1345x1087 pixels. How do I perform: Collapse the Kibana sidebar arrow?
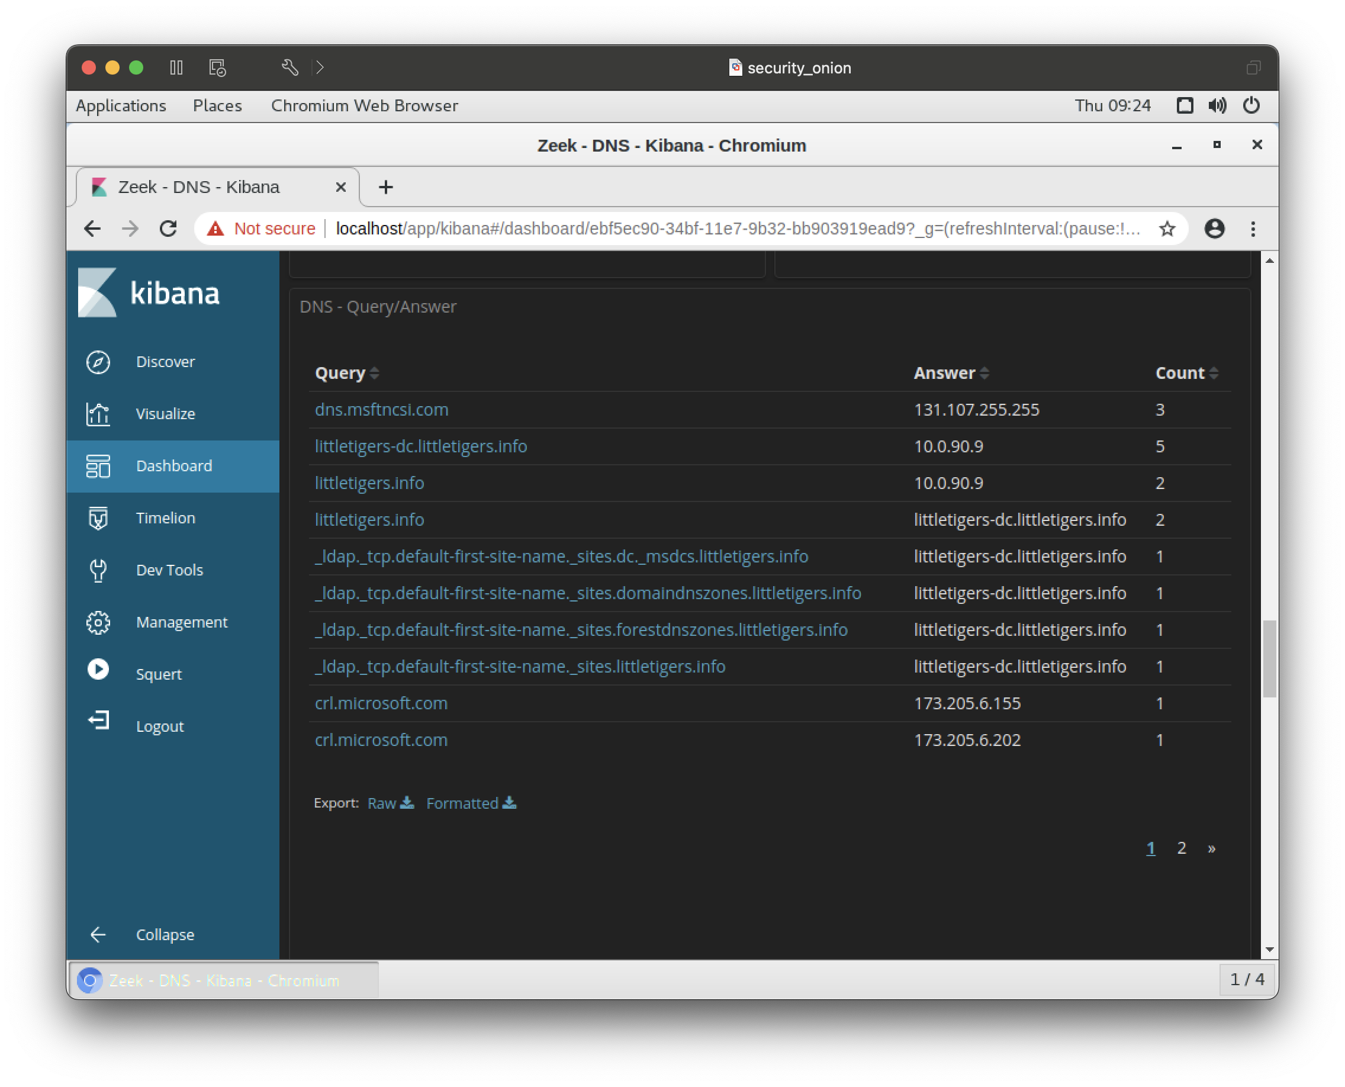coord(98,934)
